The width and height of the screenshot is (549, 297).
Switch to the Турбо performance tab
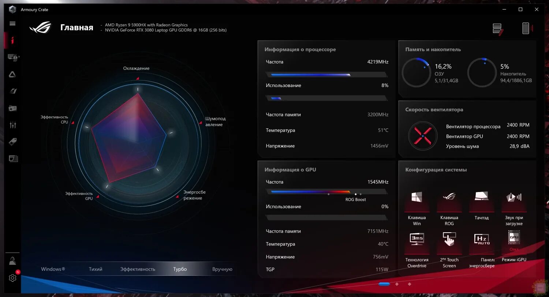180,269
